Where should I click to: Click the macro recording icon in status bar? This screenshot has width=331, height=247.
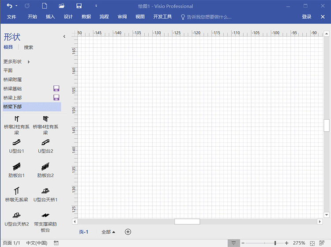(x=56, y=243)
